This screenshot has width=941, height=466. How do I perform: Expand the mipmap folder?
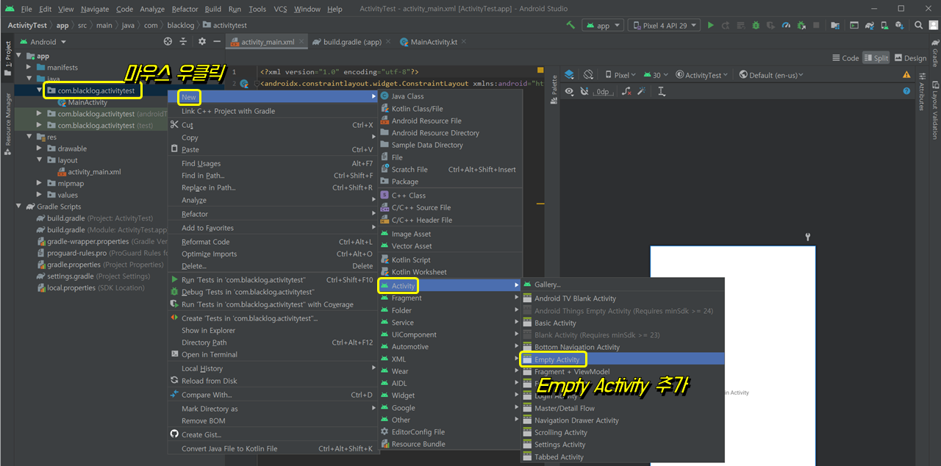tap(40, 183)
